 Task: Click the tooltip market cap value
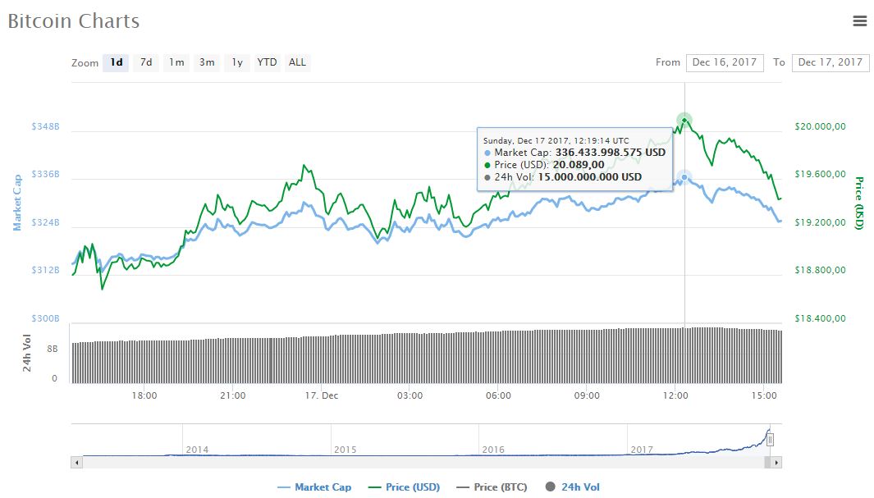pos(611,153)
